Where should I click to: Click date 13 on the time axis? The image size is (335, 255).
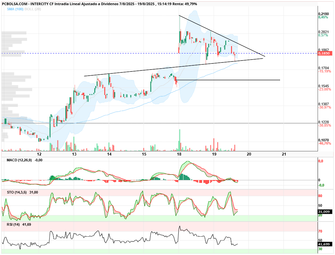(x=74, y=154)
